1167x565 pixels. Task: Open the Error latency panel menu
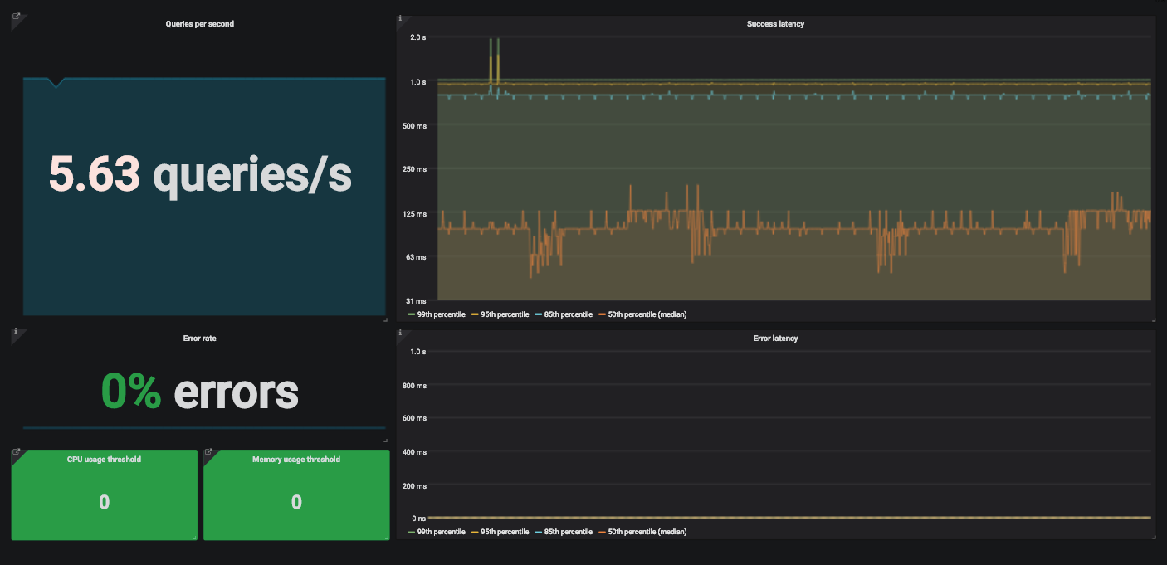pos(776,338)
